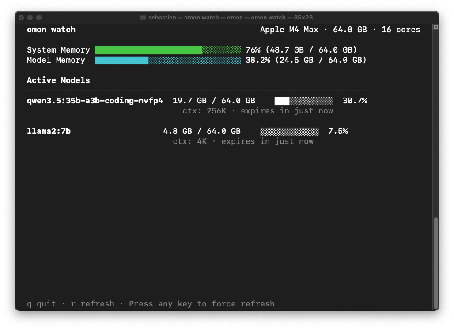The height and width of the screenshot is (329, 454).
Task: Select the llama2:7b model name
Action: (x=49, y=131)
